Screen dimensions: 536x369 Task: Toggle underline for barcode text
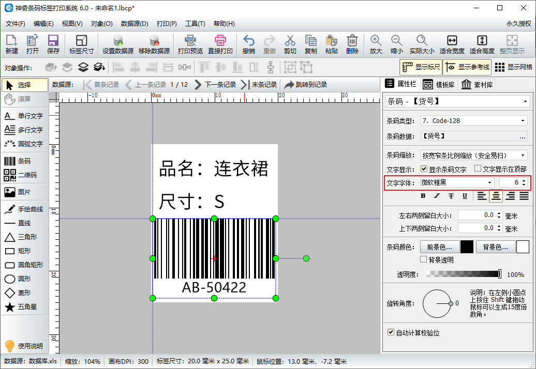pos(465,196)
